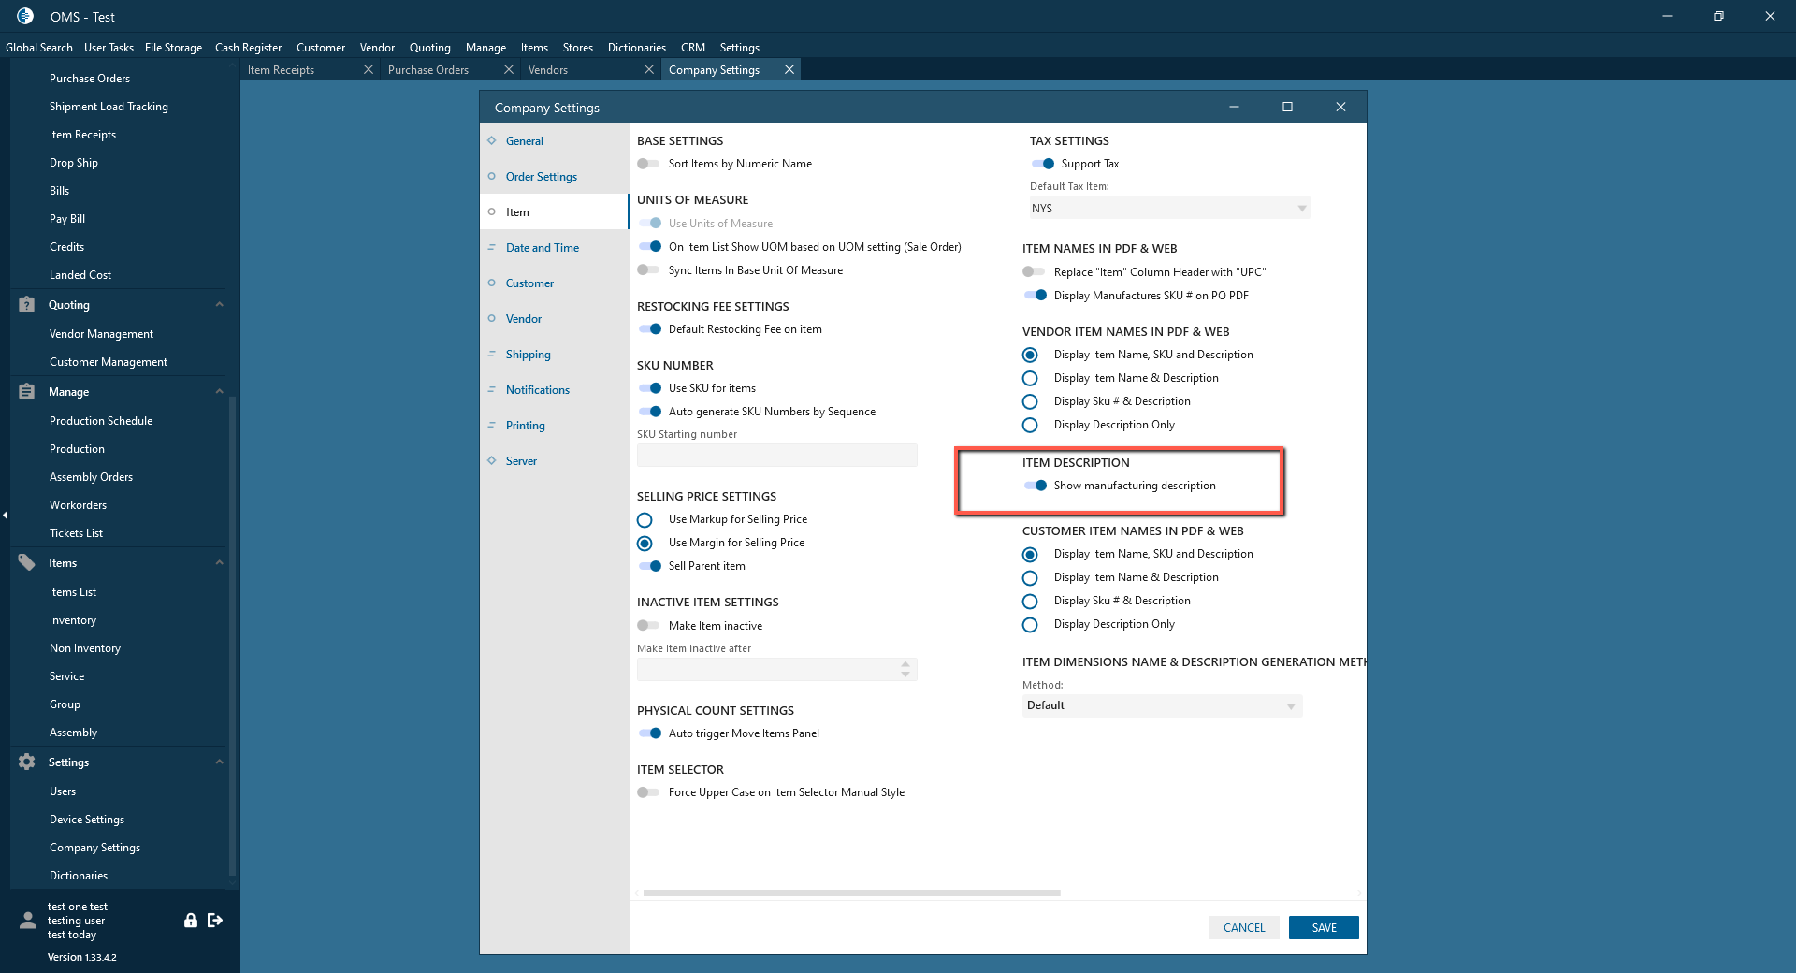The height and width of the screenshot is (973, 1796).
Task: Click the Manage clipboard icon in sidebar
Action: [27, 392]
